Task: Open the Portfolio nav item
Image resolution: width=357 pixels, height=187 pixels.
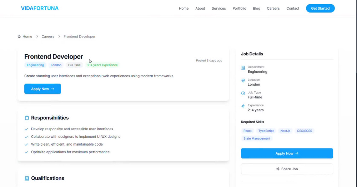Action: 239,9
